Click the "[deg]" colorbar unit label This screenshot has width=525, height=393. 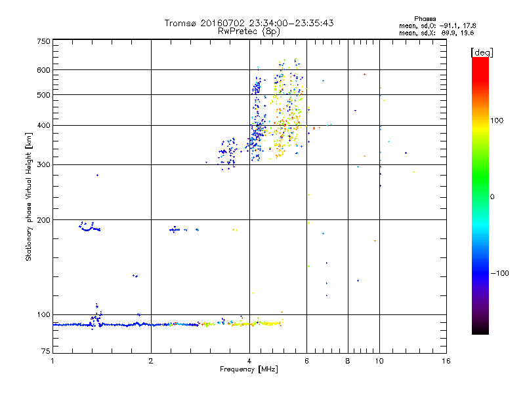(x=482, y=52)
